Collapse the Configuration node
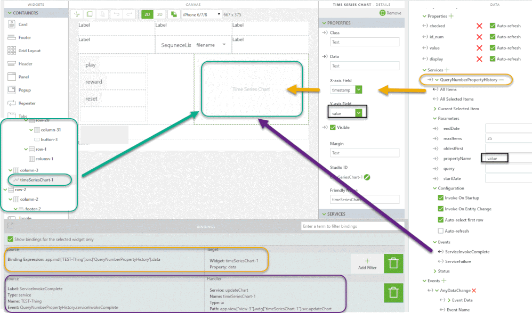This screenshot has height=313, width=532. (435, 188)
